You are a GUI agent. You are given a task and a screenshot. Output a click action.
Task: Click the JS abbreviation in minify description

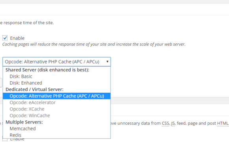(x=173, y=123)
